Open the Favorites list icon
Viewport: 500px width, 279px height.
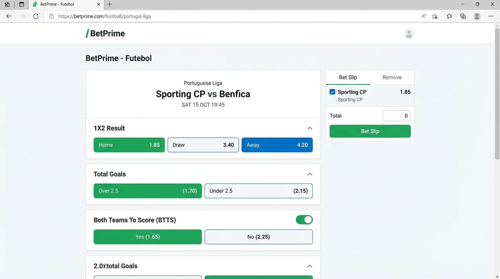tap(449, 16)
